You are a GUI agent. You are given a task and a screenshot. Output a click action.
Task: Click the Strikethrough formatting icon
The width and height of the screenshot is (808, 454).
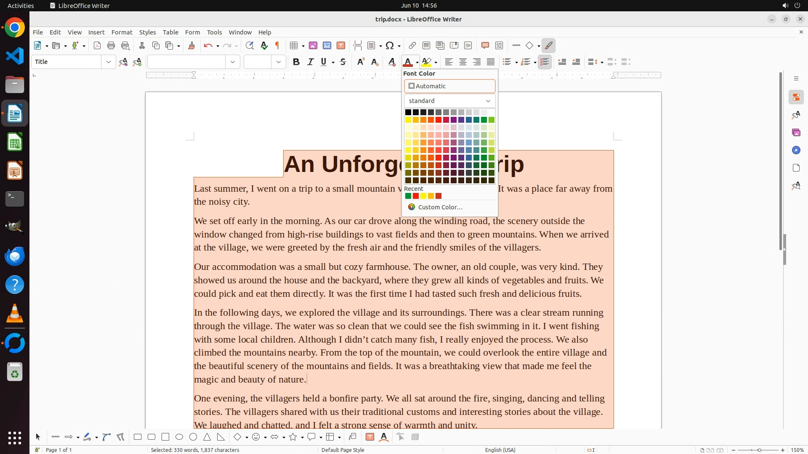(x=343, y=62)
